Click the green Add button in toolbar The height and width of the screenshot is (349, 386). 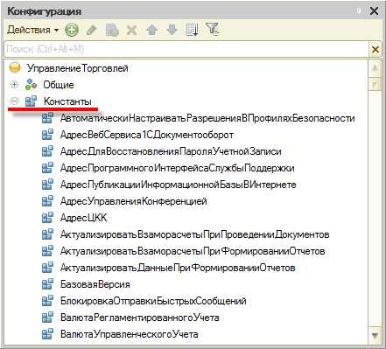click(72, 30)
